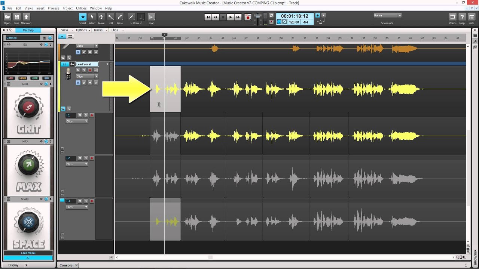Choose the Select arrow tool
This screenshot has width=479, height=269.
(x=92, y=17)
